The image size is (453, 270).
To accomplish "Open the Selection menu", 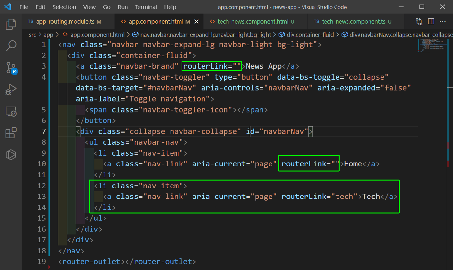I will 64,7.
